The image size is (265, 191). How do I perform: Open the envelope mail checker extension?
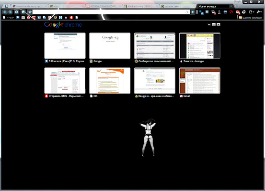pyautogui.click(x=213, y=12)
